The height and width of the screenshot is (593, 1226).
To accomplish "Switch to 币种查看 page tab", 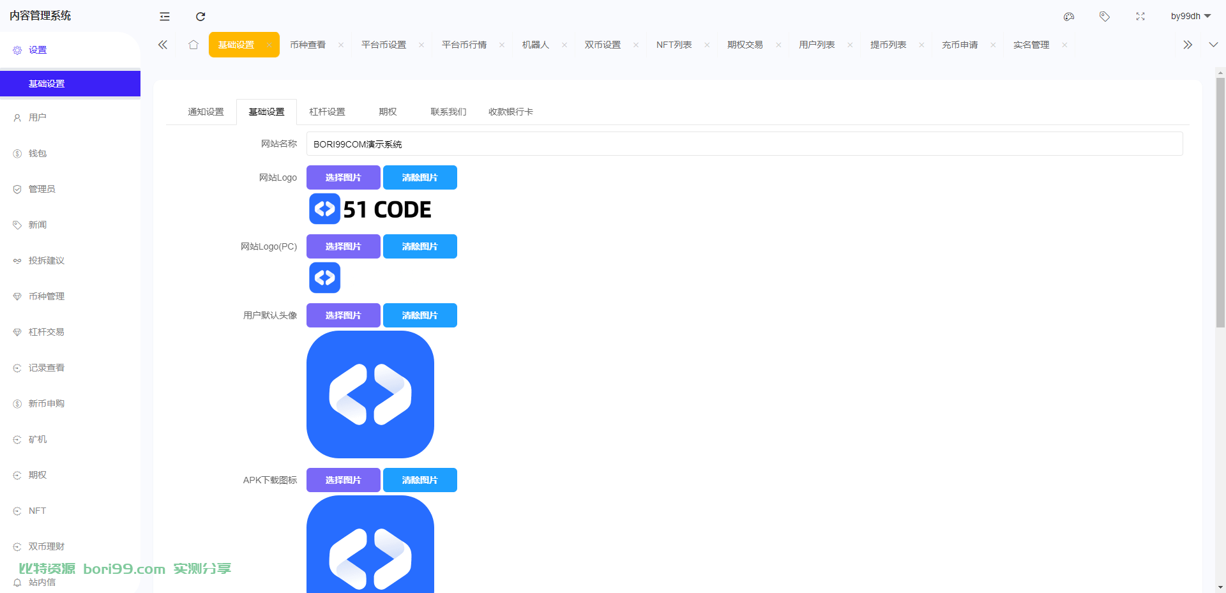I will tap(308, 45).
